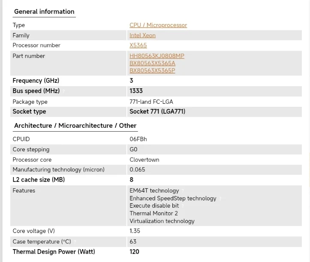Click the Thermal Monitor 2 feature text
The height and width of the screenshot is (262, 310).
153,214
